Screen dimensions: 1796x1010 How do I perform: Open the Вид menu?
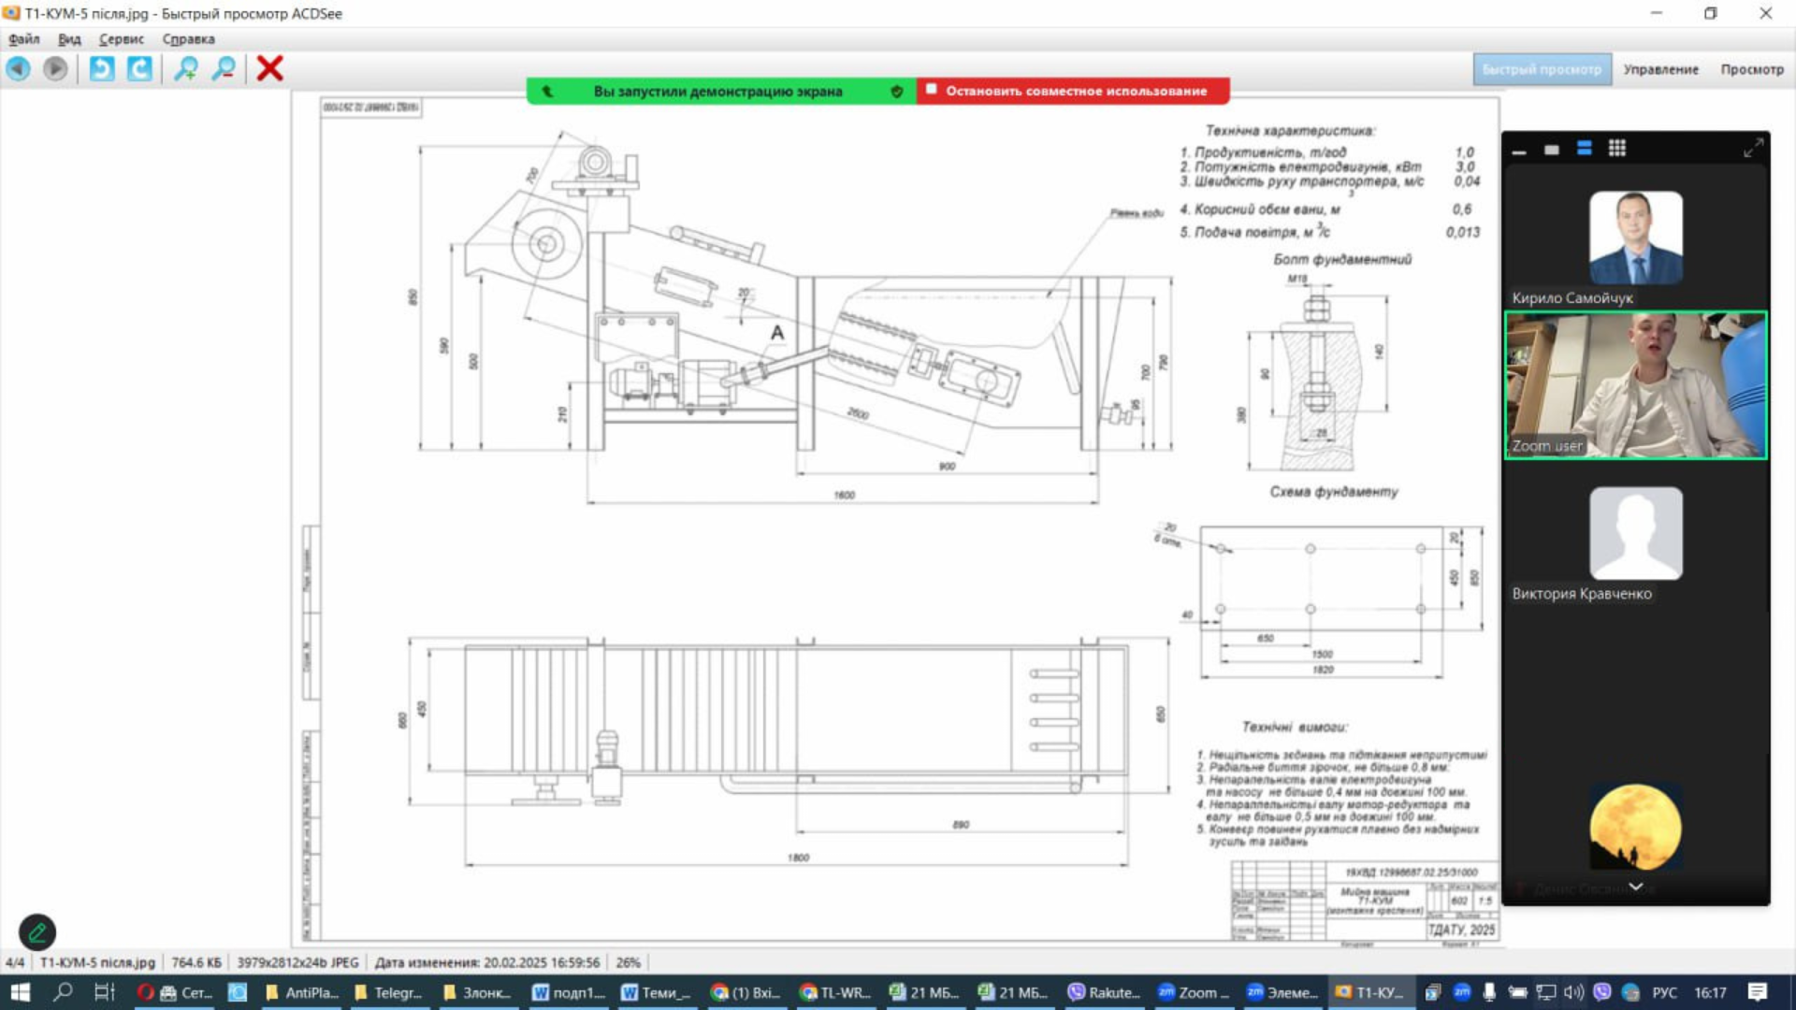pyautogui.click(x=69, y=39)
